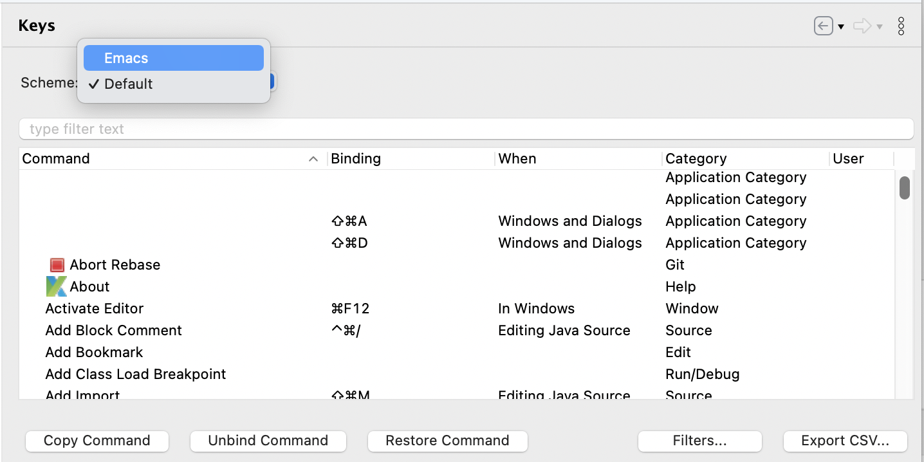Click the Binding column header
Screen dimensions: 924x462
click(x=411, y=159)
